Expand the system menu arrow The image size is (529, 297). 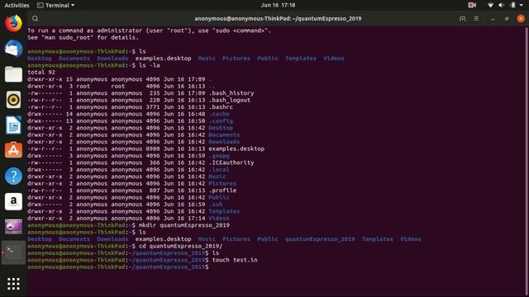click(522, 5)
